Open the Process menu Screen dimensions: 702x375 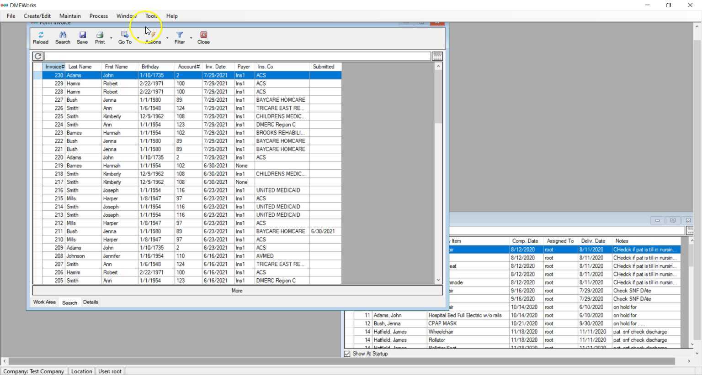tap(98, 16)
